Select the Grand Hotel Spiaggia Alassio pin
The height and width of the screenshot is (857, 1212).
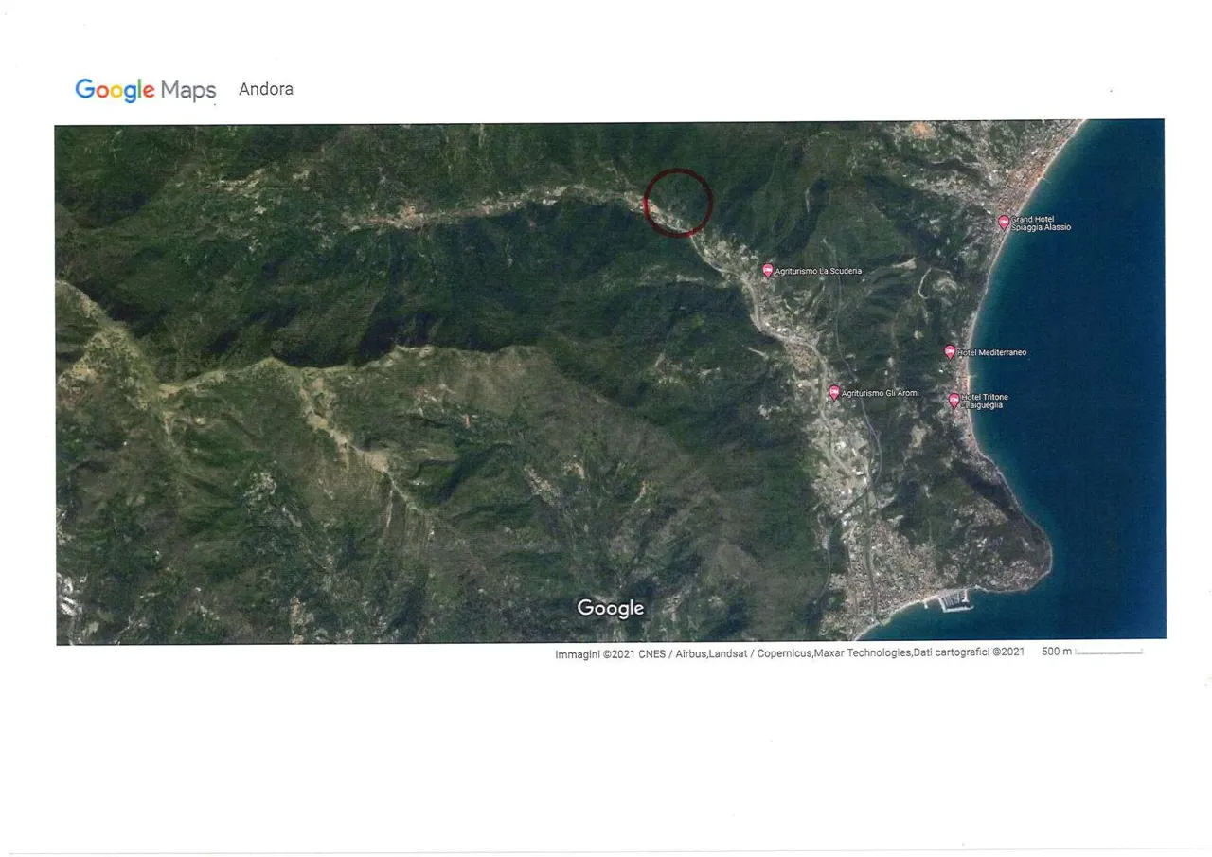point(1004,223)
